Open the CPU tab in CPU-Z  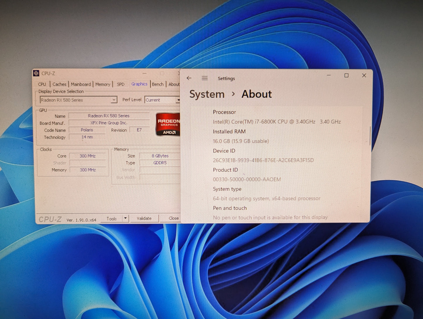pyautogui.click(x=42, y=84)
